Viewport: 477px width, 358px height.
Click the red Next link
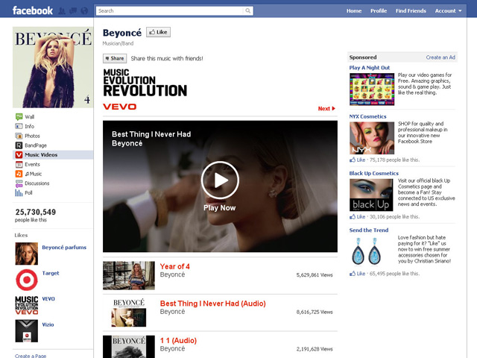326,108
